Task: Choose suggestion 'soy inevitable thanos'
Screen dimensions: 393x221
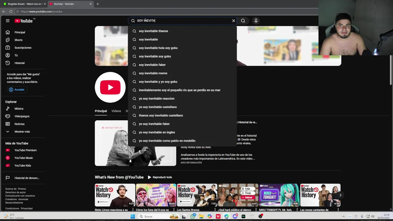Action: point(182,31)
